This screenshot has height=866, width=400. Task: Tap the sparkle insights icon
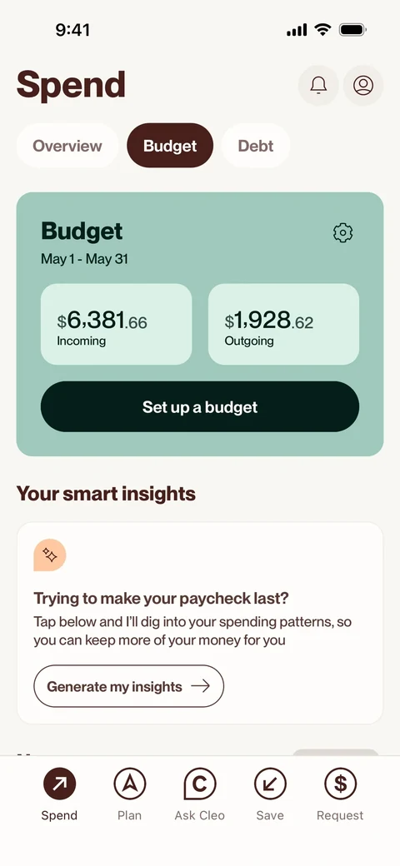coord(50,555)
